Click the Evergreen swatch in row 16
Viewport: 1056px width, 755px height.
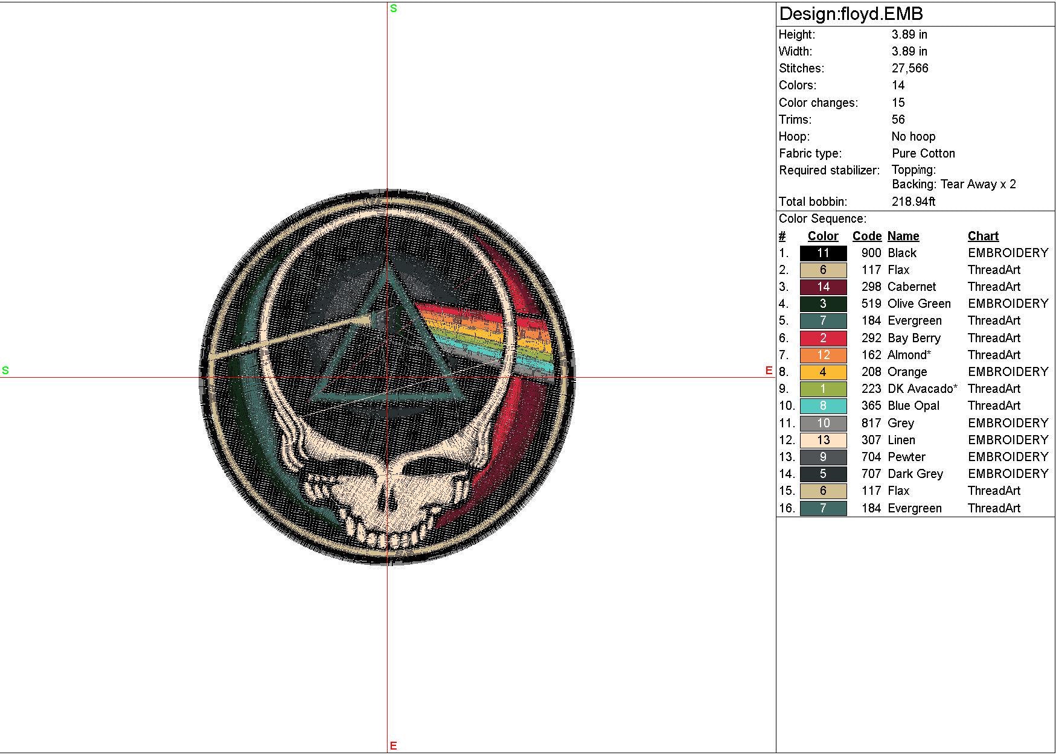coord(823,508)
